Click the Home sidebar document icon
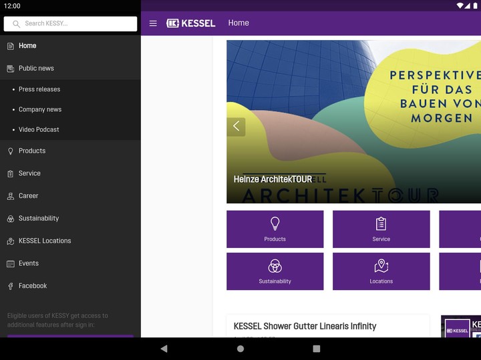The image size is (481, 360). [x=11, y=46]
